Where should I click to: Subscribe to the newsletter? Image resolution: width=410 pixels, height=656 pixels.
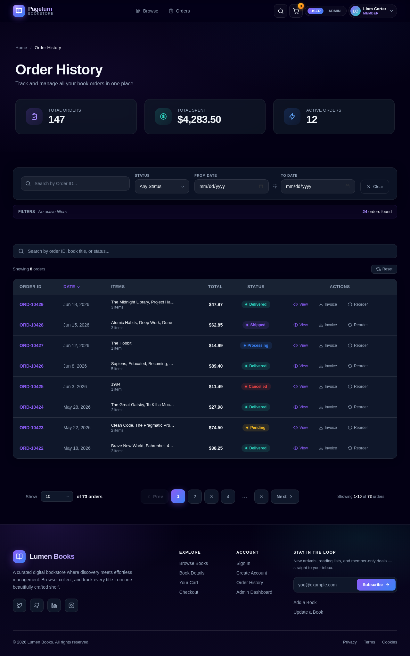376,585
